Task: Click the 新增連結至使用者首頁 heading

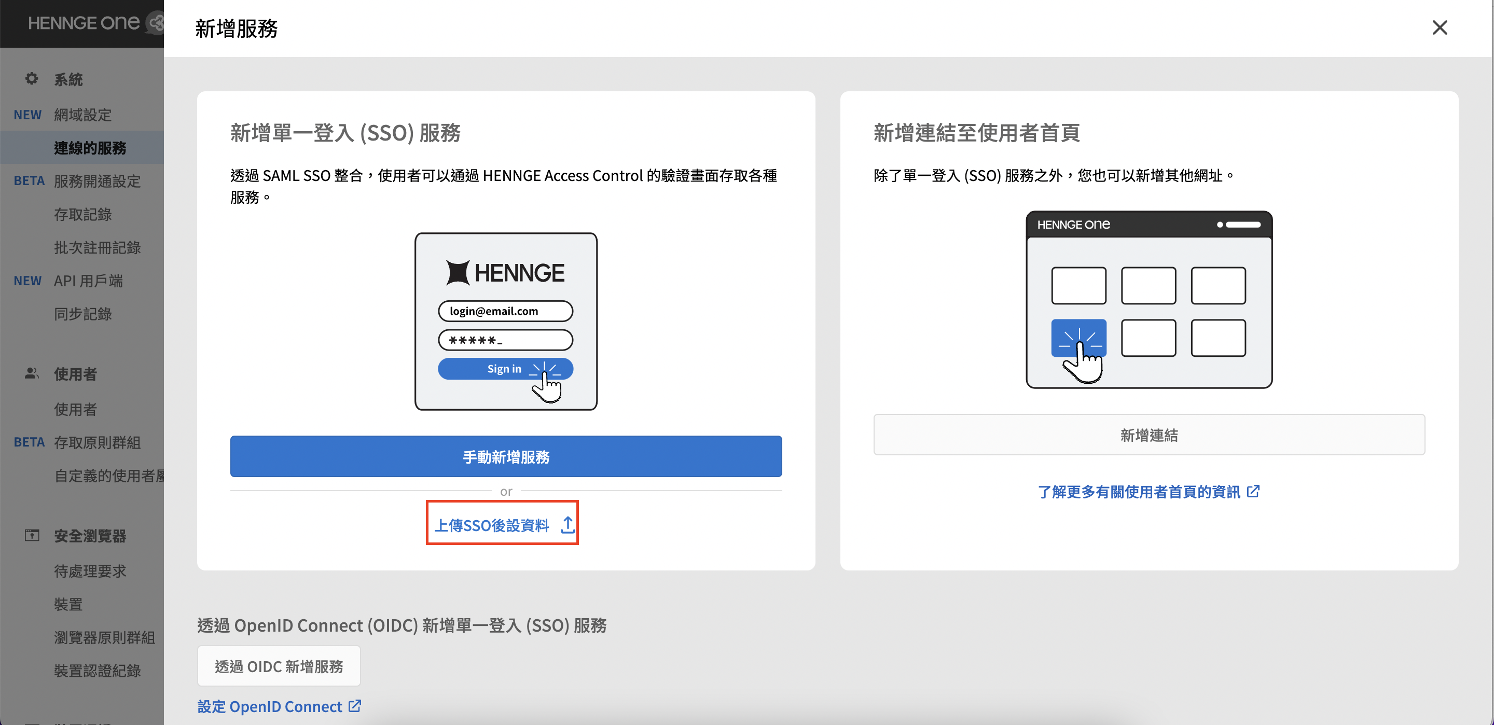Action: [x=977, y=133]
